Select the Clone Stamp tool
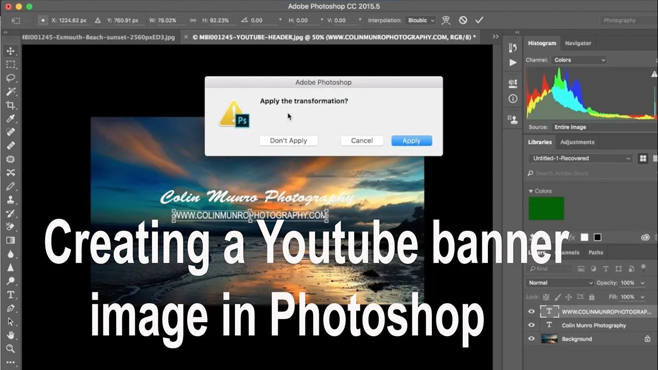Screen dimensions: 658x370 coord(10,200)
